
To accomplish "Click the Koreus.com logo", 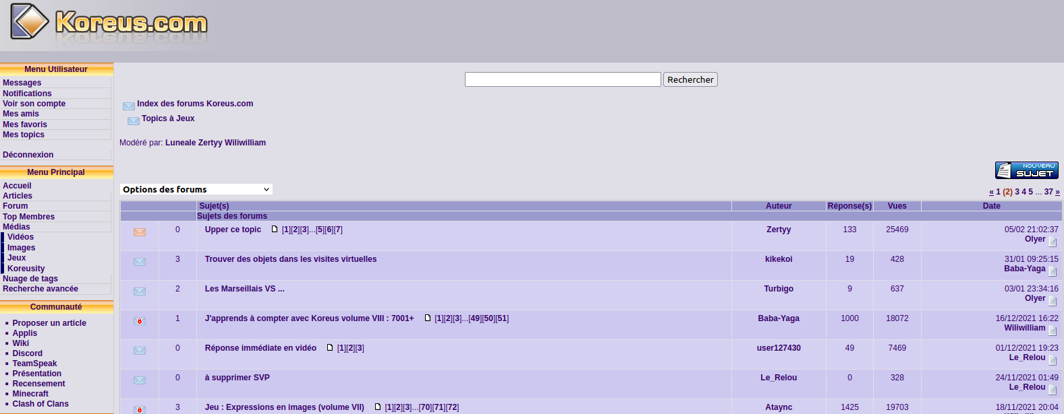I will 109,24.
